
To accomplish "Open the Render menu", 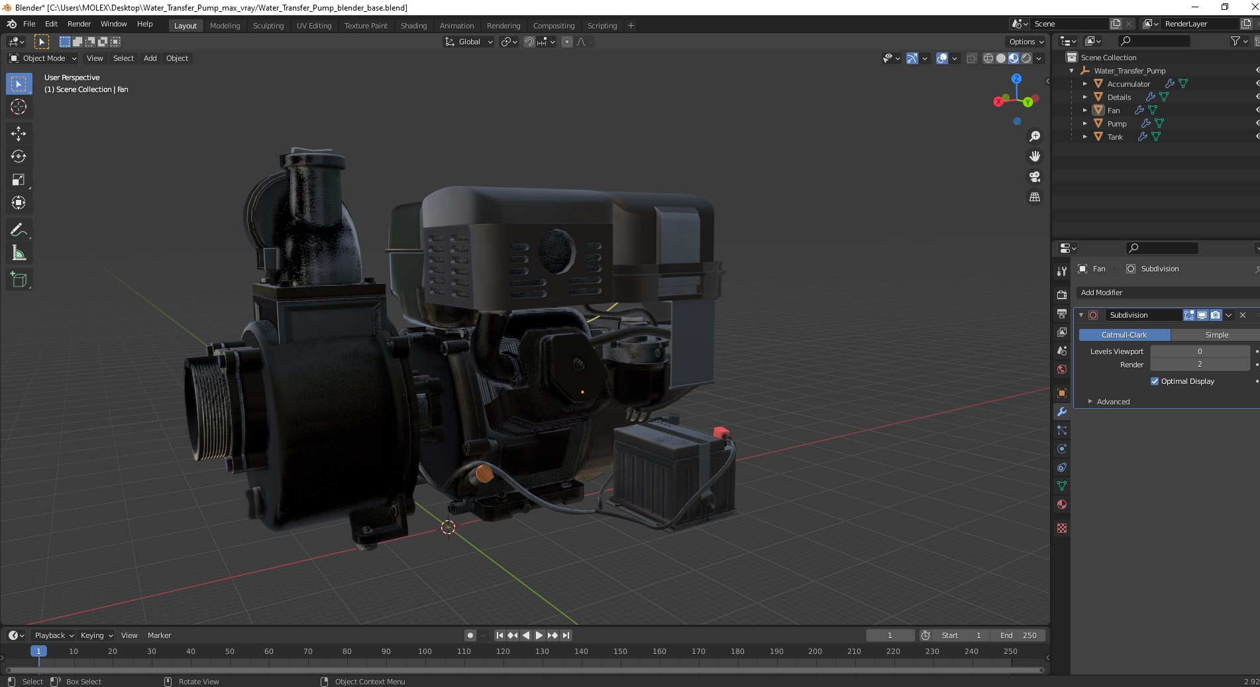I will [79, 24].
